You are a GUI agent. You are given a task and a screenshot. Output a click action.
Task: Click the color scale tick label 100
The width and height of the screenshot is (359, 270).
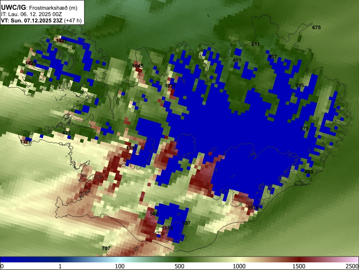(x=120, y=266)
